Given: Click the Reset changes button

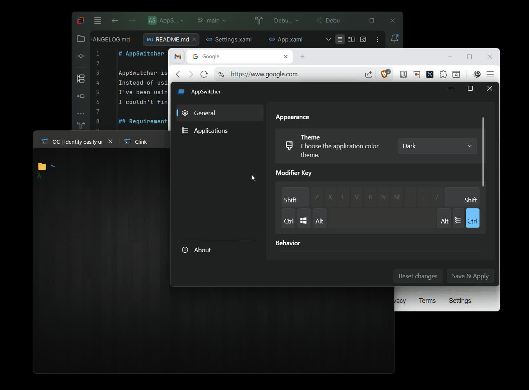Looking at the screenshot, I should [418, 276].
